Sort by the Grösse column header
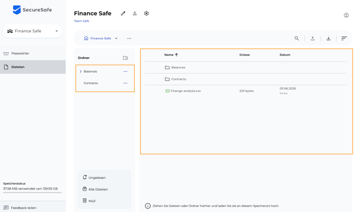The width and height of the screenshot is (358, 212). point(245,55)
